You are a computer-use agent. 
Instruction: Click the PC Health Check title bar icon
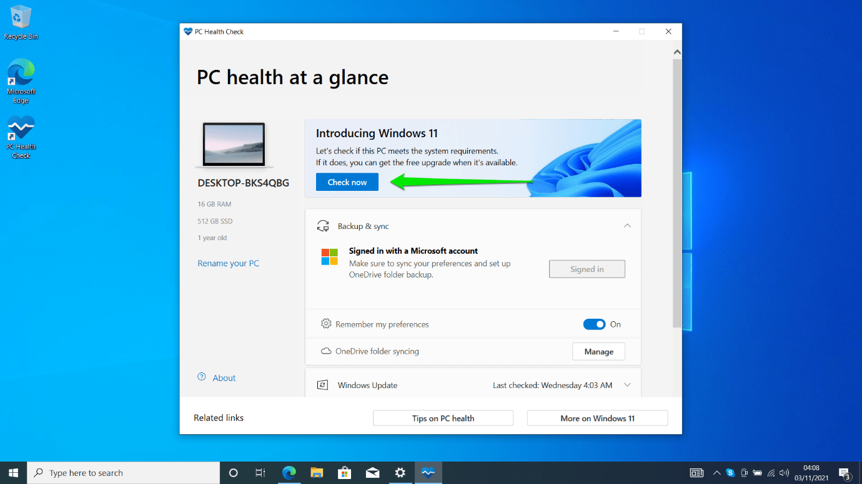tap(187, 31)
